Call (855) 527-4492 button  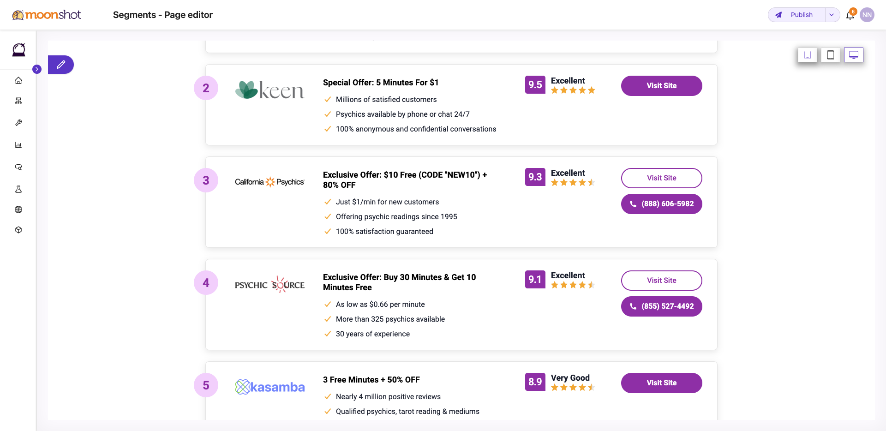point(662,306)
